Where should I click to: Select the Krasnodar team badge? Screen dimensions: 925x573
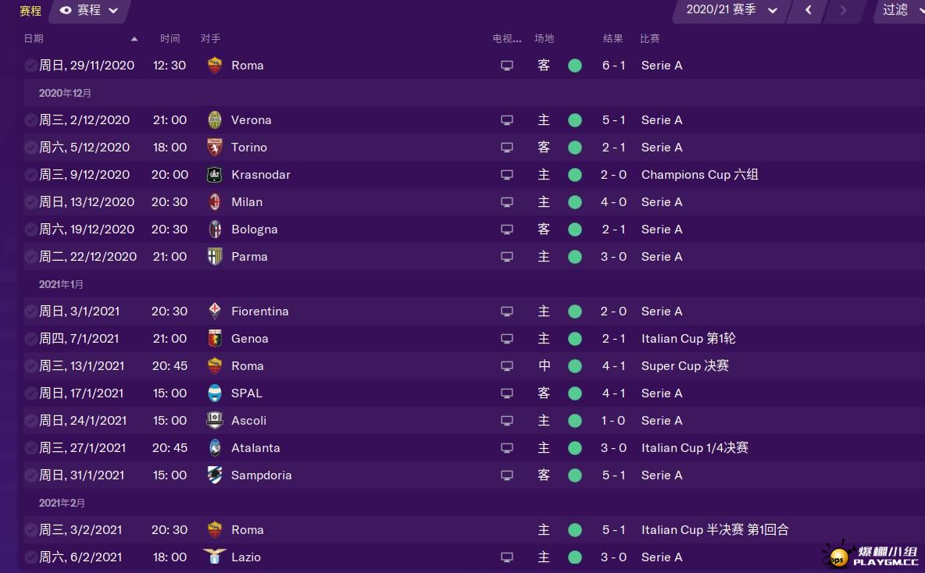click(215, 175)
